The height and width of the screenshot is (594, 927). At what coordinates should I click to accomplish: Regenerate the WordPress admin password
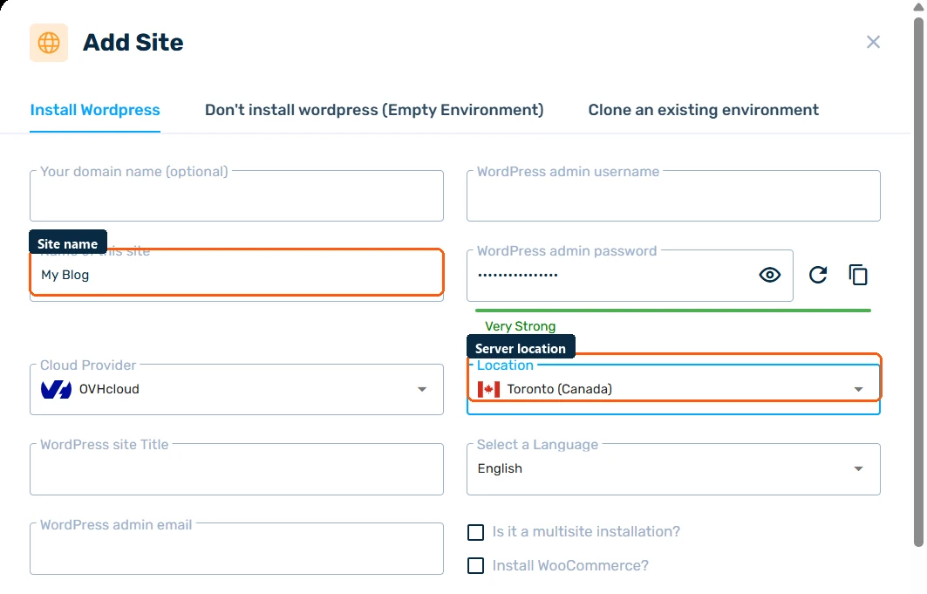(818, 275)
